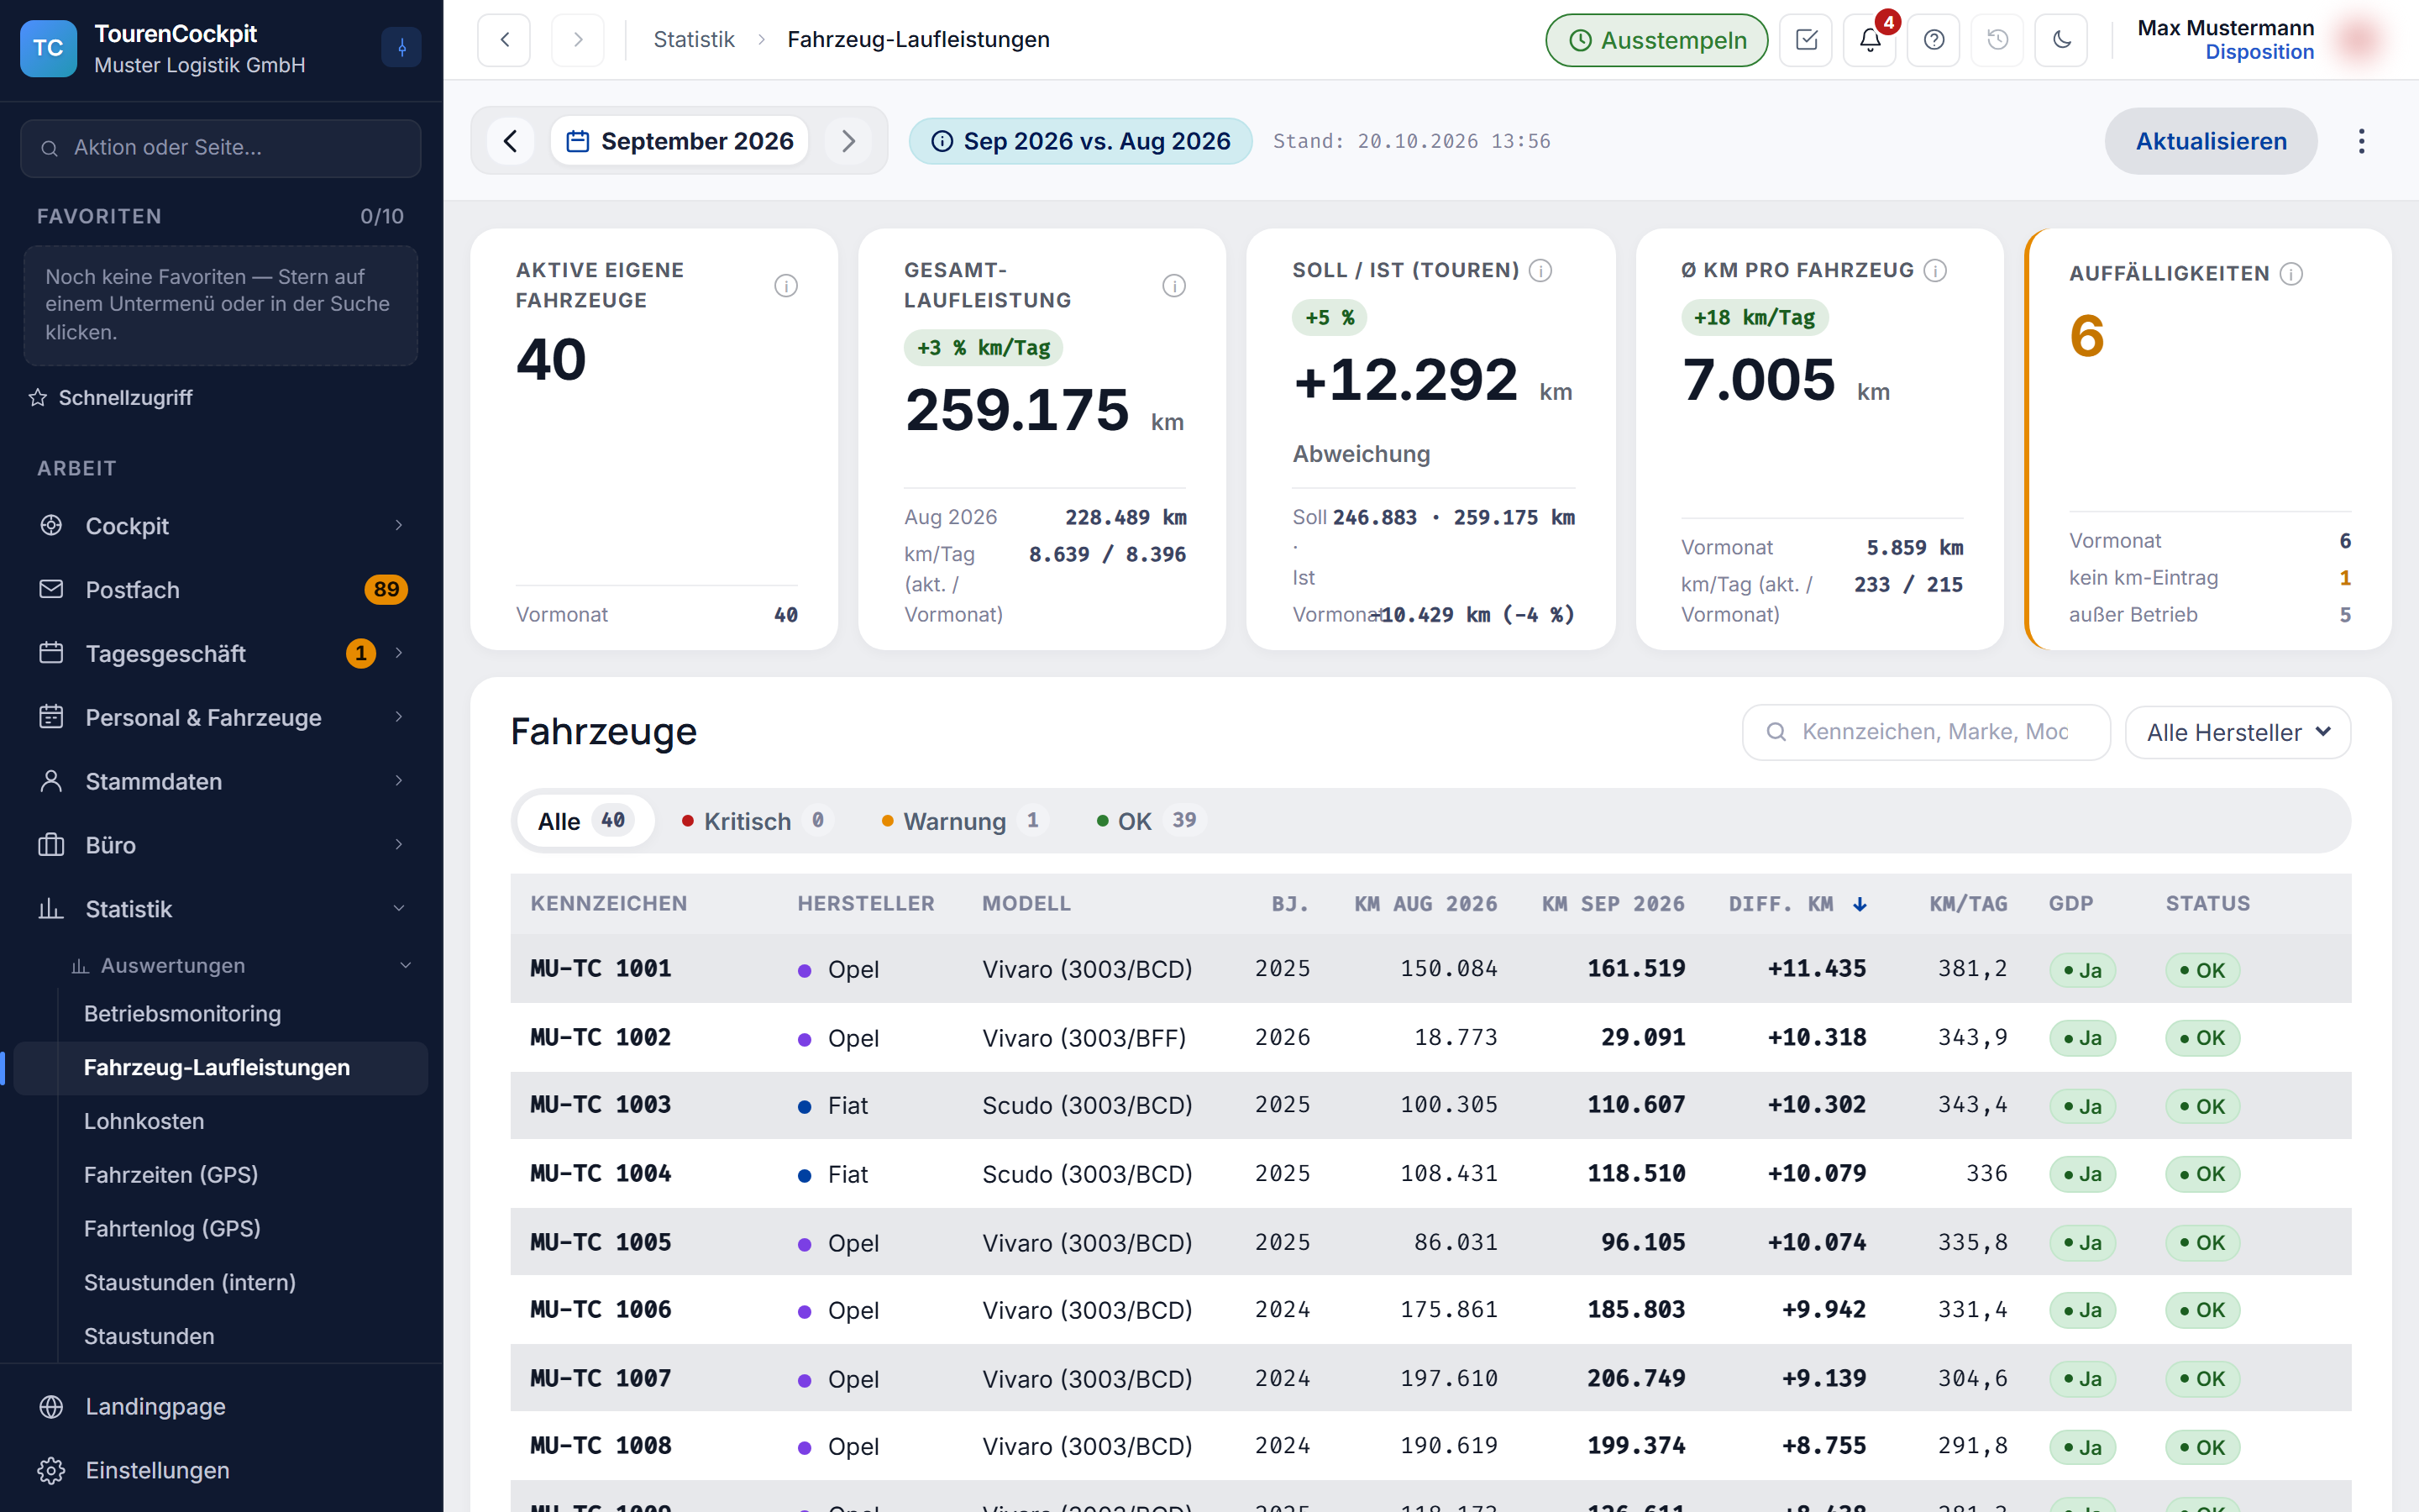Open the notifications bell

pos(1871,40)
